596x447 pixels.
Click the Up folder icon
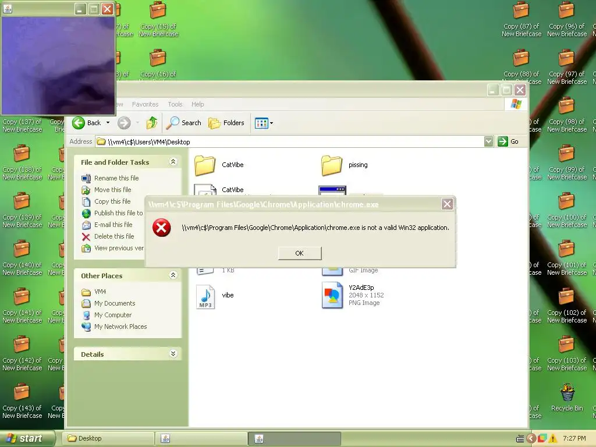pos(152,123)
